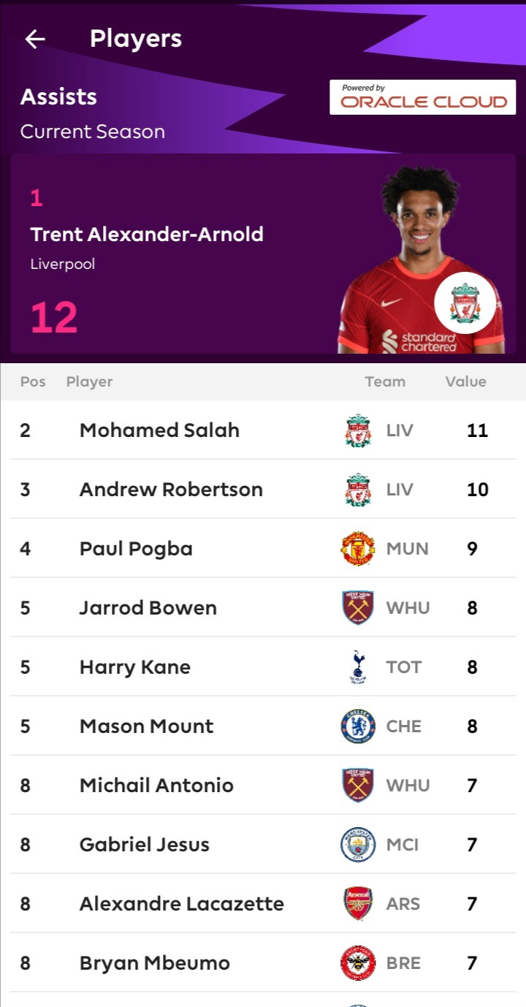Tap West Ham crest beside Michail Antonio
Viewport: 526px width, 1007px height.
pos(358,786)
